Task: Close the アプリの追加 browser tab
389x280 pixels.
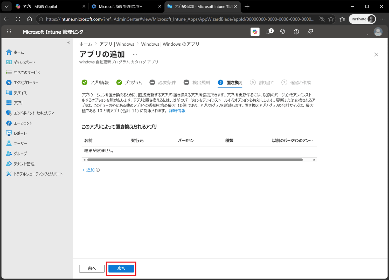Action: pos(235,6)
